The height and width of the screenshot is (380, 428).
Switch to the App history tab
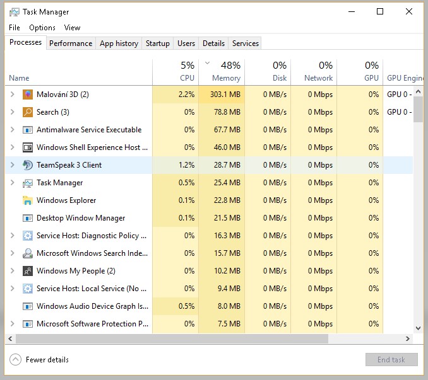tap(119, 43)
